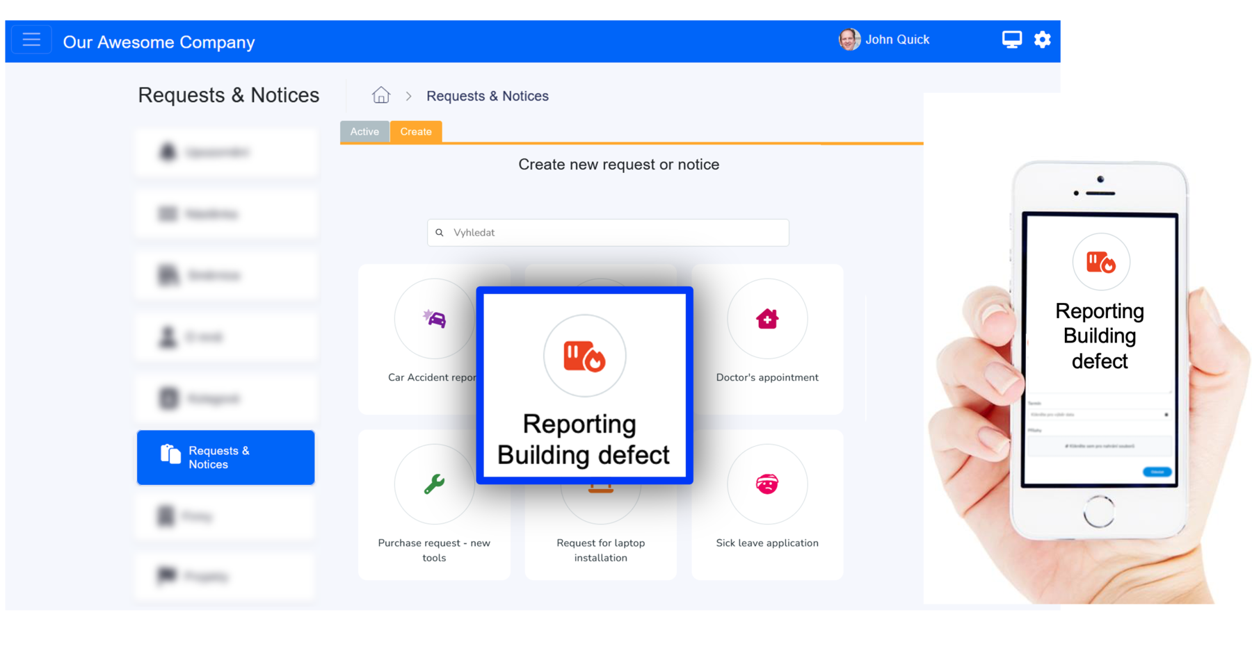Image resolution: width=1252 pixels, height=660 pixels.
Task: Click the John Quick user name
Action: pos(897,40)
